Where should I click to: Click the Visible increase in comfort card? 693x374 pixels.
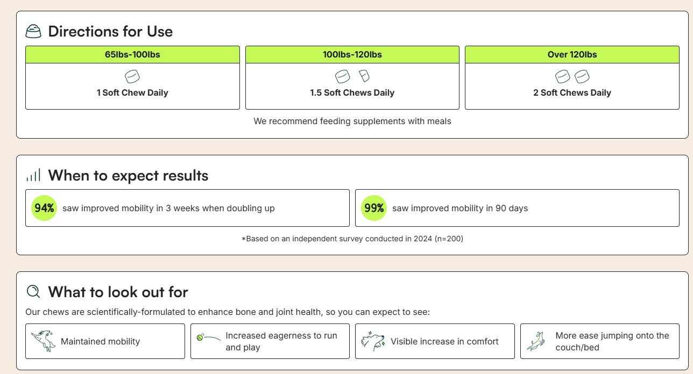435,341
